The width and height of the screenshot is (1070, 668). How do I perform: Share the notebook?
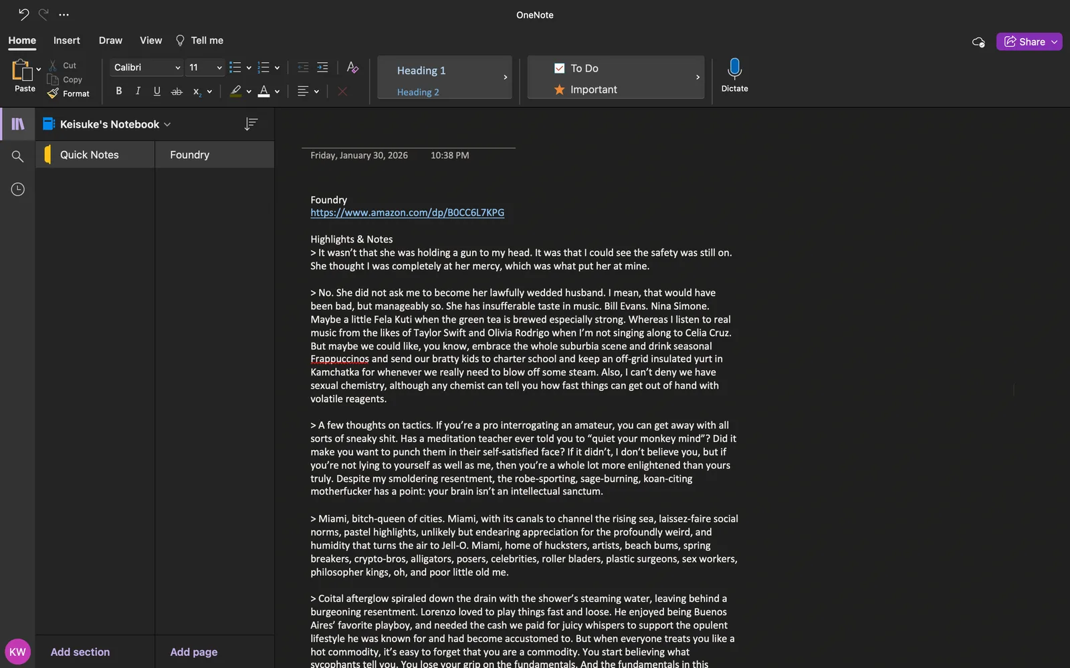pos(1024,41)
